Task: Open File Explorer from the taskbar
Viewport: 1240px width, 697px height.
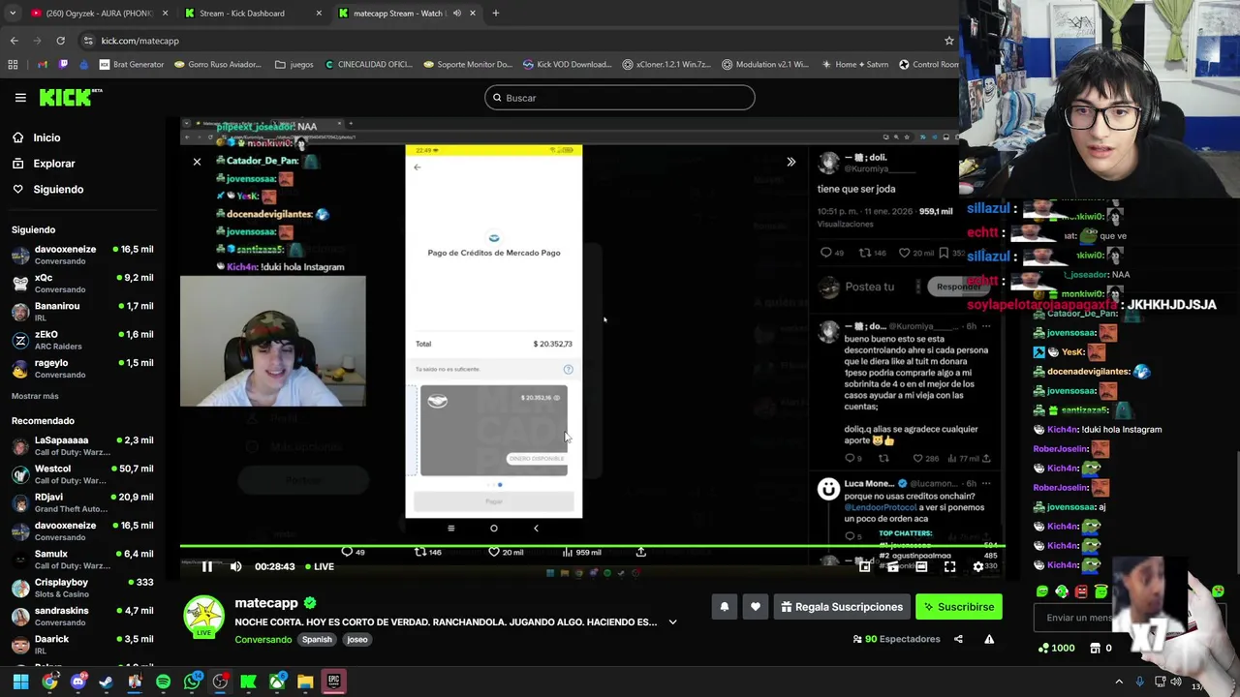Action: (305, 682)
